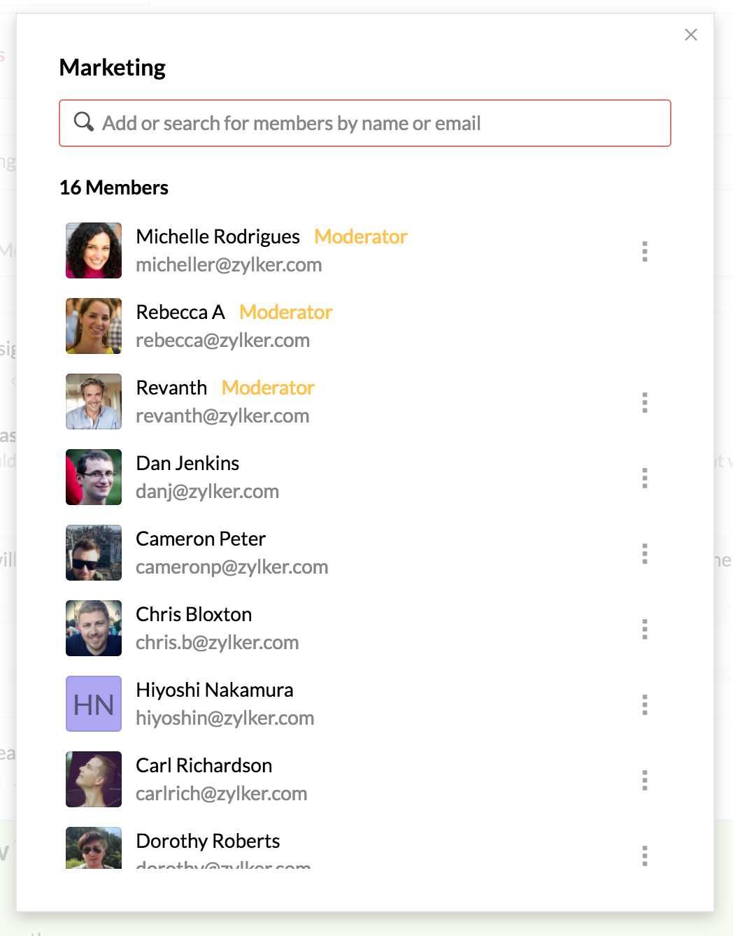Viewport: 733px width, 936px height.
Task: Open three-dot menu for Carl Richardson
Action: 645,780
